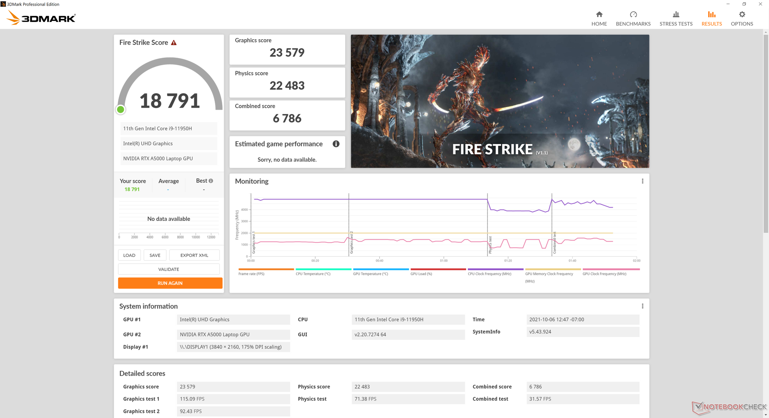
Task: Click the Fire Strike Score warning triangle
Action: click(174, 42)
